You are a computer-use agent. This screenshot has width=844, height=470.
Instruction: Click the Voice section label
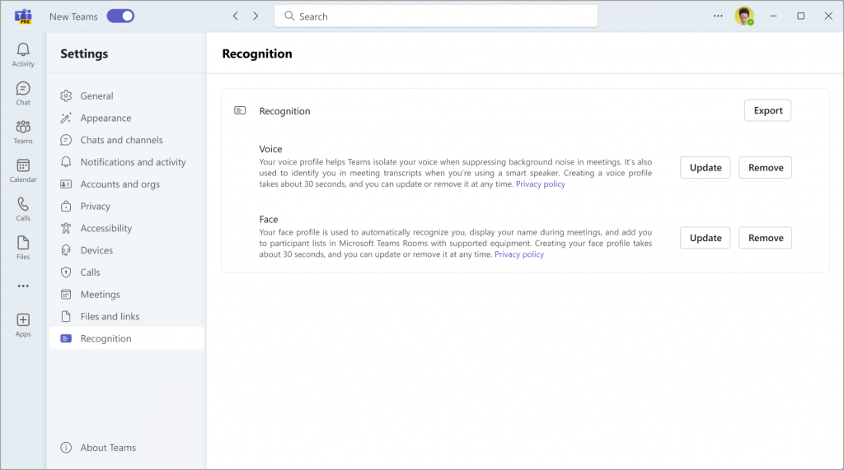tap(270, 149)
